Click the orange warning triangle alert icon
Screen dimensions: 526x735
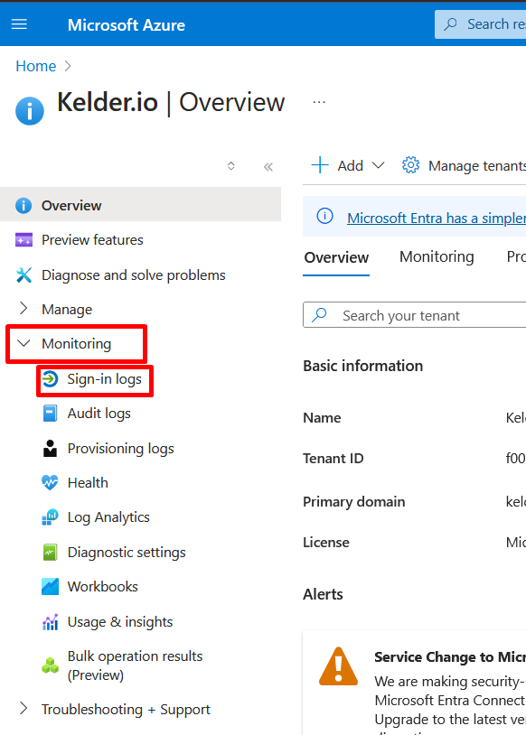[x=338, y=666]
